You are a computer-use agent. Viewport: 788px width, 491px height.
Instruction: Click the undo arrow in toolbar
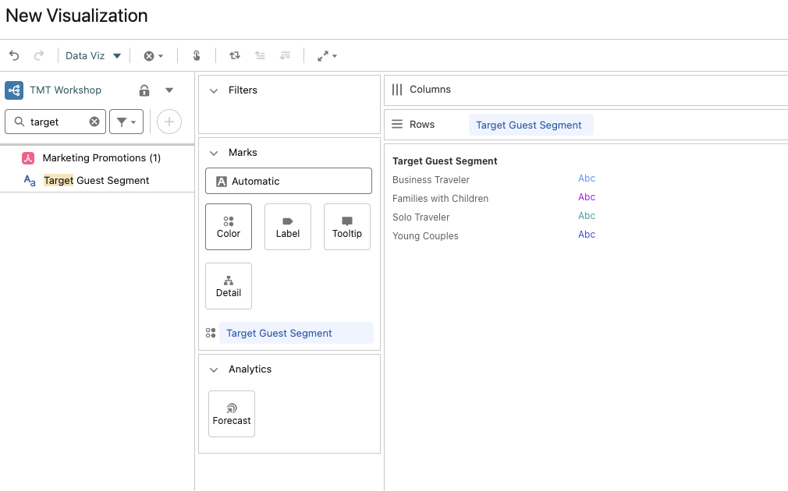click(x=14, y=55)
